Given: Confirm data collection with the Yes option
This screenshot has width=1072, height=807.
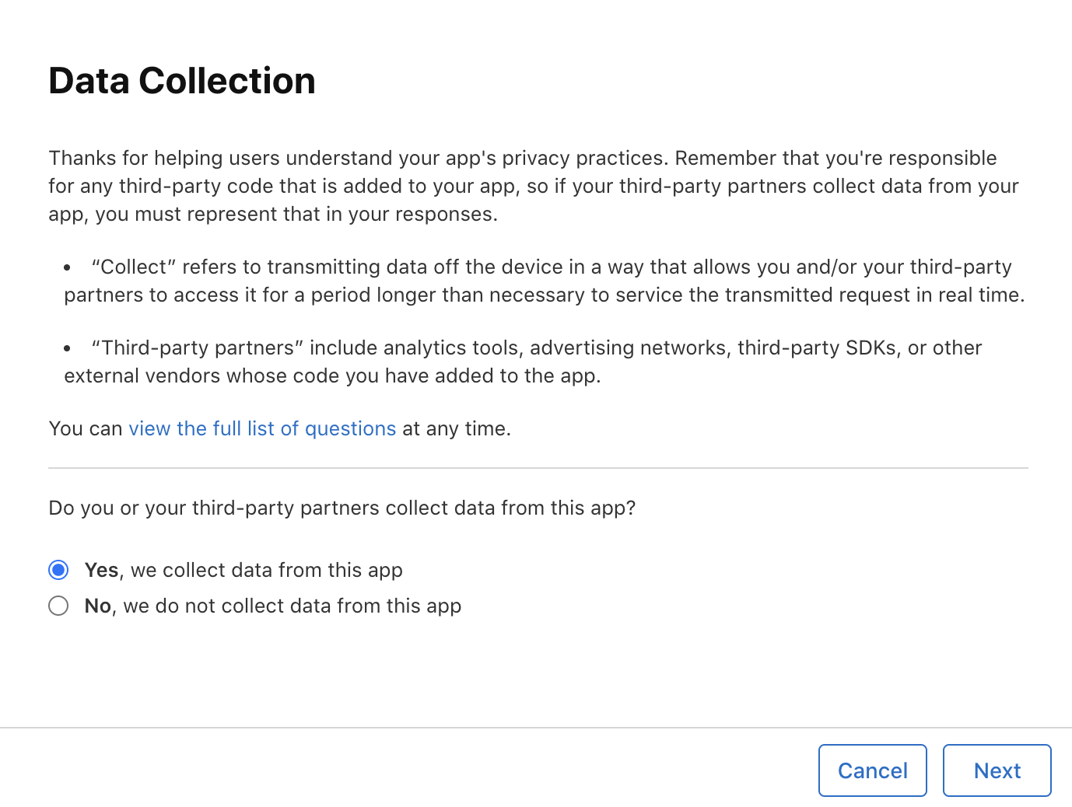Looking at the screenshot, I should point(58,569).
